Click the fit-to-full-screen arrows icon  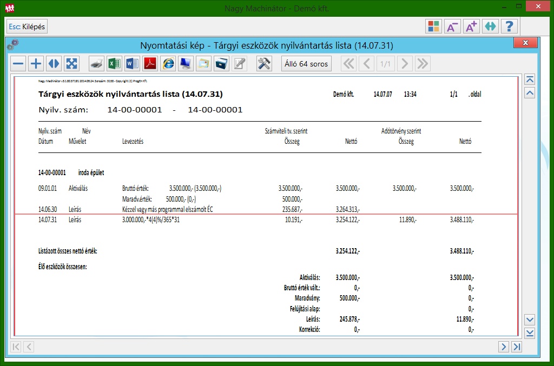[71, 64]
